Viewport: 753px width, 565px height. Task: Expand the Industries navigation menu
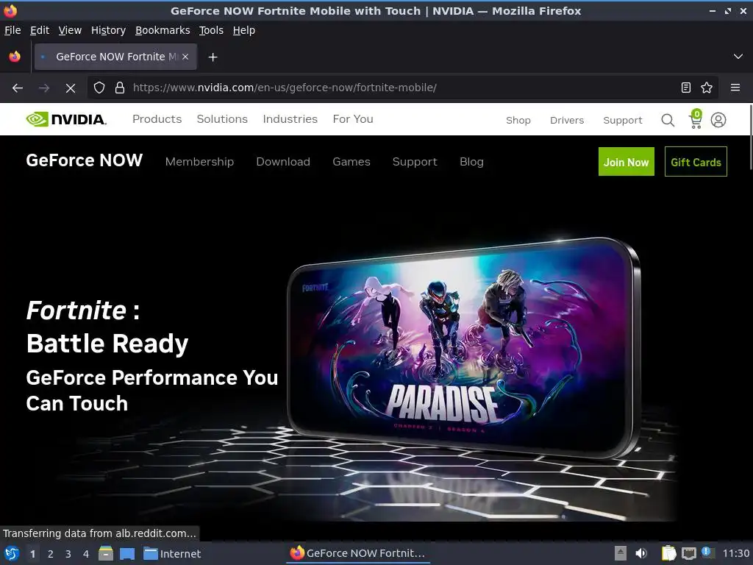[x=290, y=119]
